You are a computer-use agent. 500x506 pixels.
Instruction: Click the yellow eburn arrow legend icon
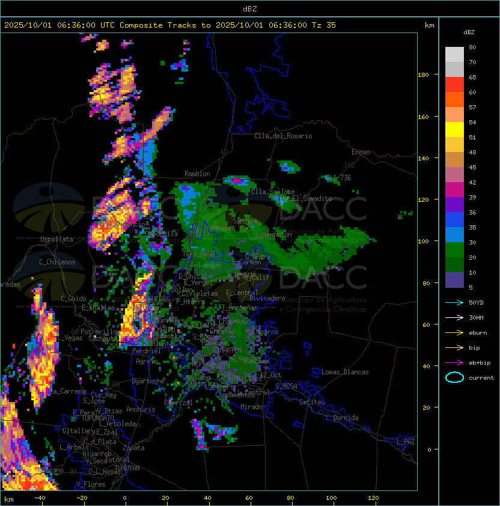[454, 333]
